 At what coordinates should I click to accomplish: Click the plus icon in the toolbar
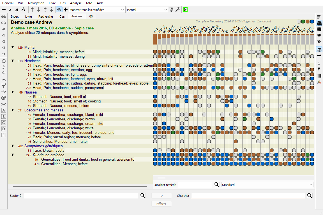point(66,10)
